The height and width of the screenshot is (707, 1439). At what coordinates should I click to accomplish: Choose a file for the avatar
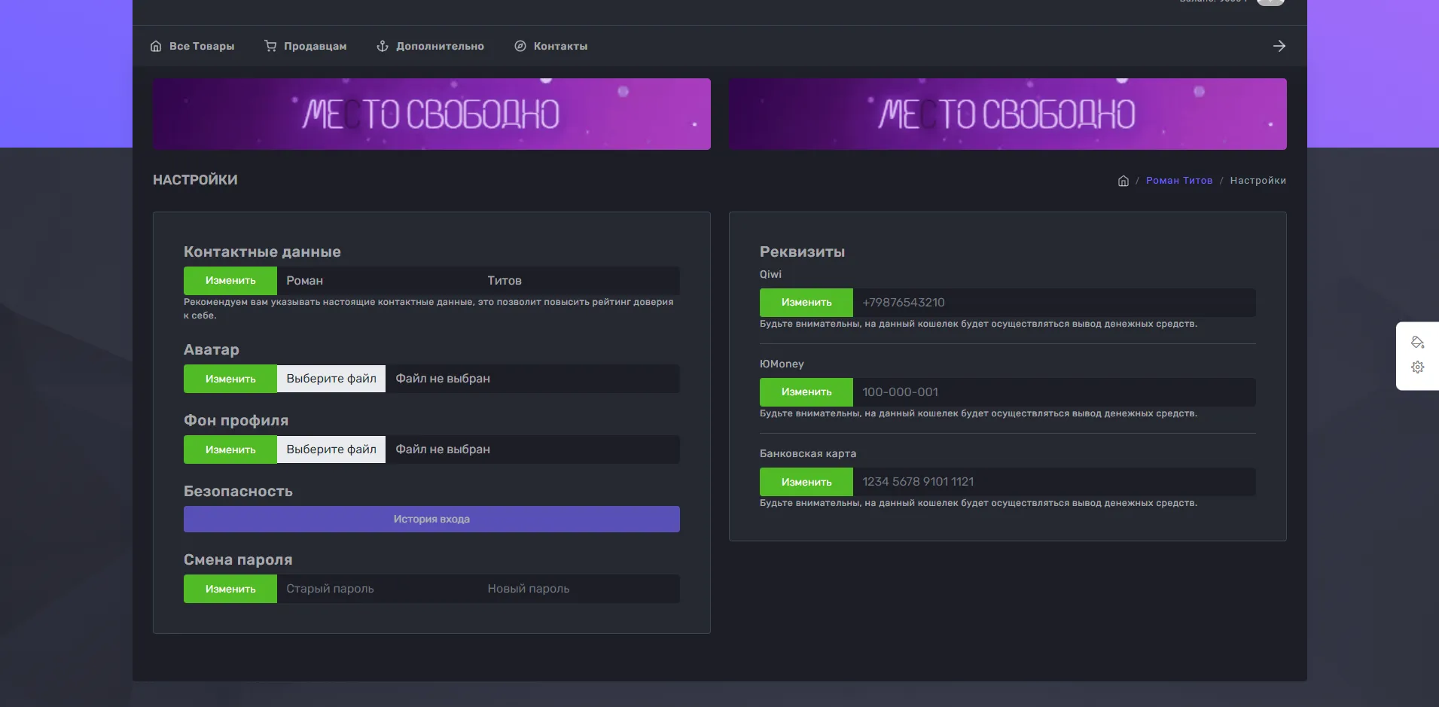(331, 379)
